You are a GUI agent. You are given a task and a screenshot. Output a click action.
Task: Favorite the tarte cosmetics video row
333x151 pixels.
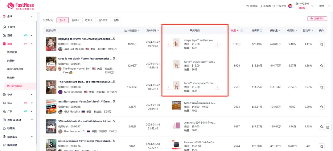[x=322, y=87]
